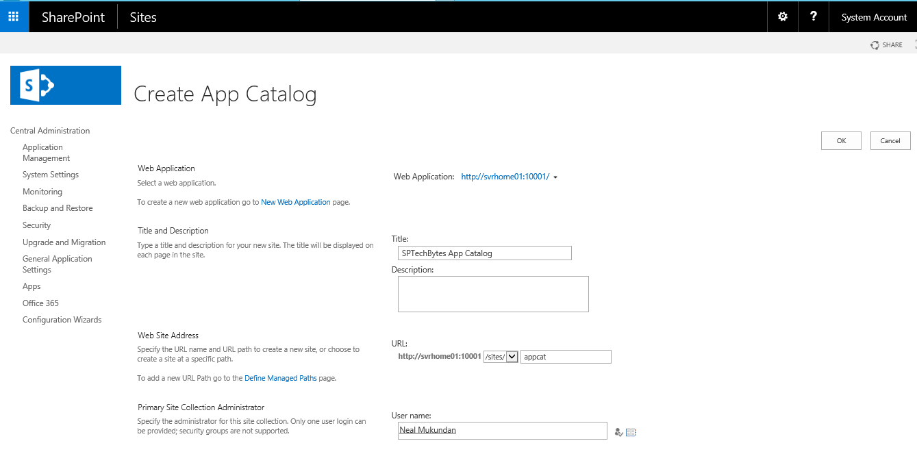Follow the Define Managed Paths link
Image resolution: width=917 pixels, height=454 pixels.
coord(281,378)
